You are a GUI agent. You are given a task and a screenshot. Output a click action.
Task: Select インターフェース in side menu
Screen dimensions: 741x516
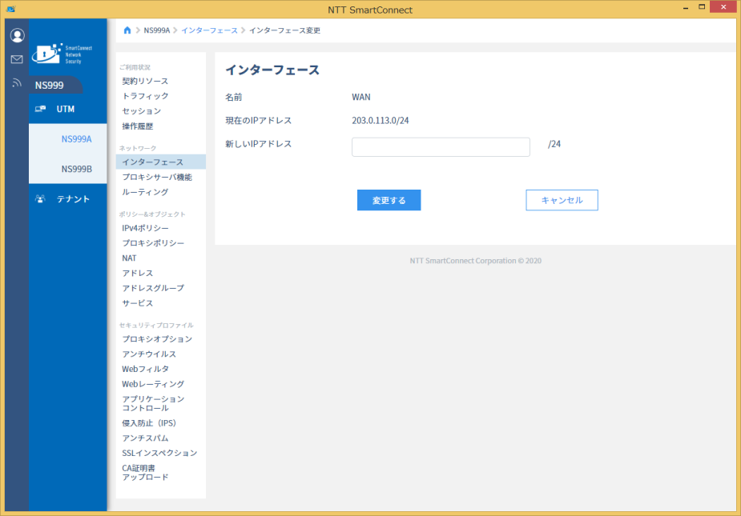click(161, 162)
